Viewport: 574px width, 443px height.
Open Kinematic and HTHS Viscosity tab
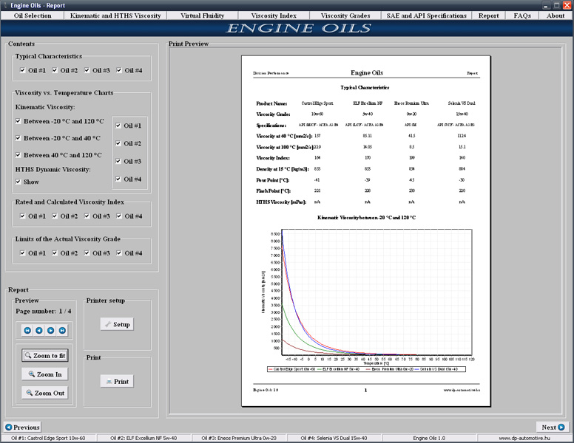(x=115, y=16)
